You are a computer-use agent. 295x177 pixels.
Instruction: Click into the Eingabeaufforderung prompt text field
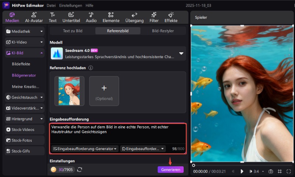[x=118, y=134]
